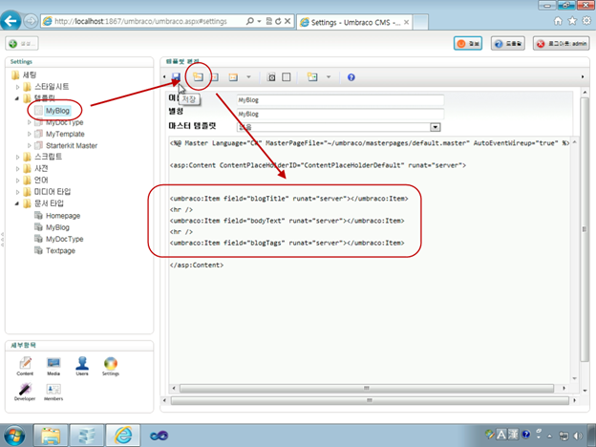Click the browser refresh icon

(278, 21)
